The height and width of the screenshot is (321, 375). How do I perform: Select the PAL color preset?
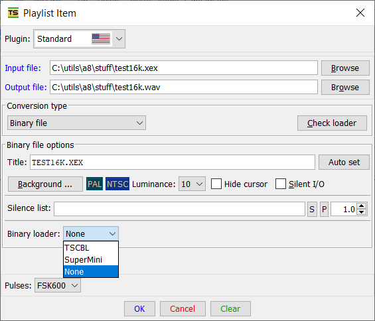click(94, 184)
